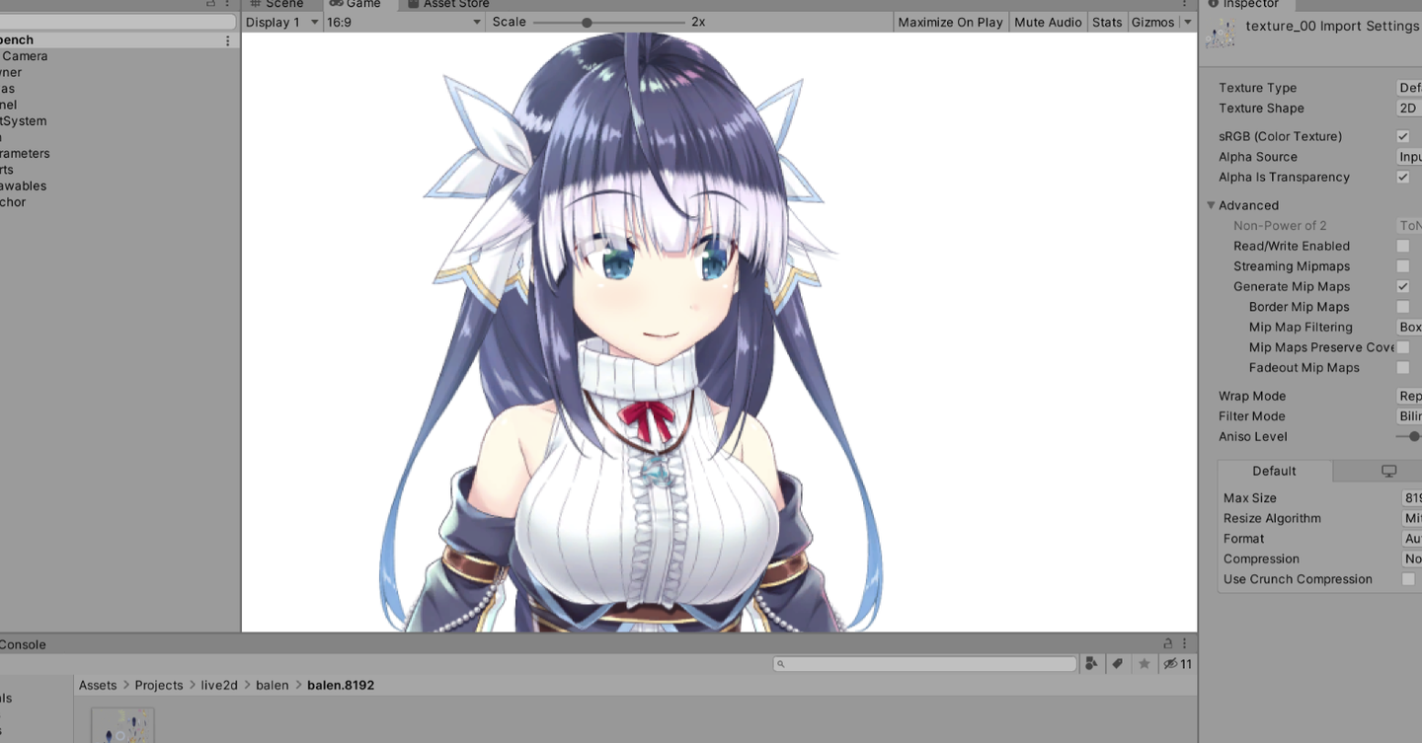Open the Mip Map Filtering dropdown
This screenshot has height=743, width=1422.
click(1409, 328)
